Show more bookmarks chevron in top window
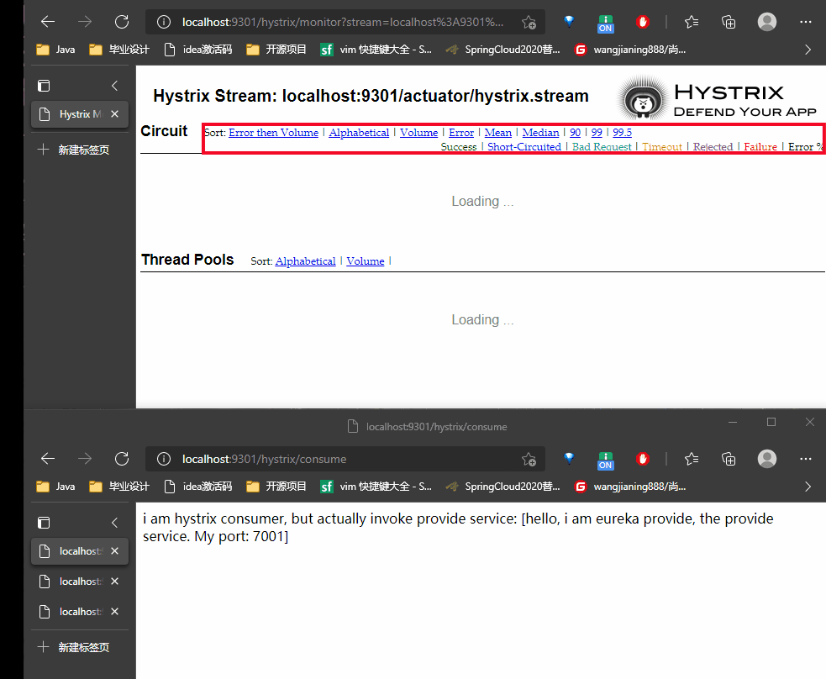This screenshot has height=679, width=826. click(x=808, y=50)
